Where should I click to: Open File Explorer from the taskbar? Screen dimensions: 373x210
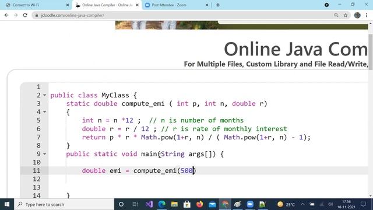174,204
